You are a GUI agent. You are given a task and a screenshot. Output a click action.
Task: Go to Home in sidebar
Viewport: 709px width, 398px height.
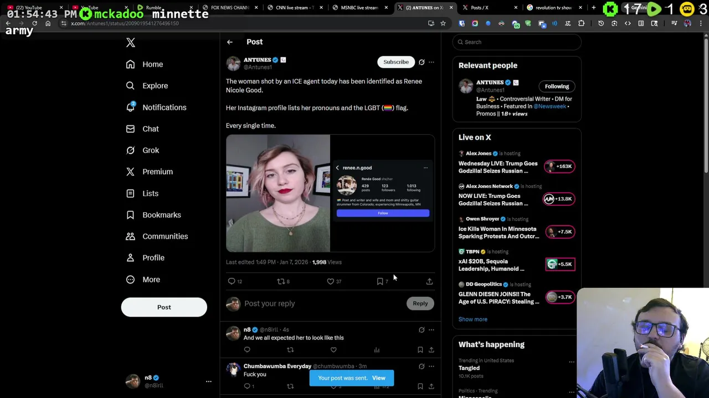point(145,64)
